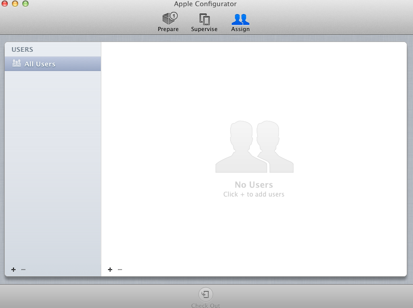Click the 'No Users' placeholder text
Image resolution: width=413 pixels, height=308 pixels.
coord(254,185)
